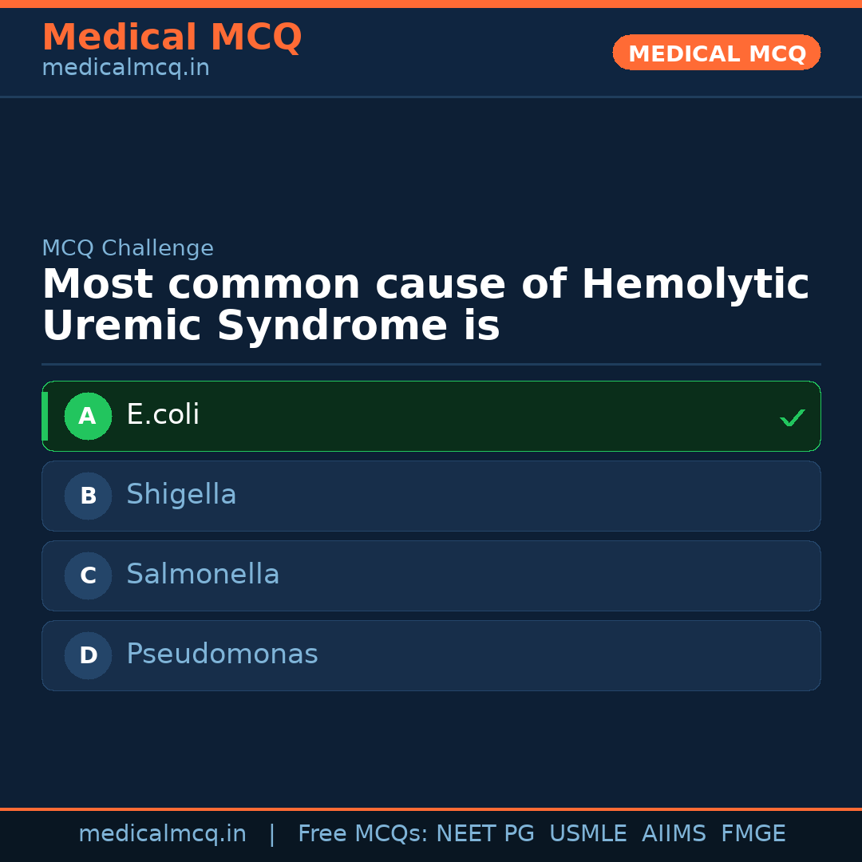Viewport: 862px width, 862px height.
Task: Select FMGE in the footer
Action: pyautogui.click(x=753, y=834)
